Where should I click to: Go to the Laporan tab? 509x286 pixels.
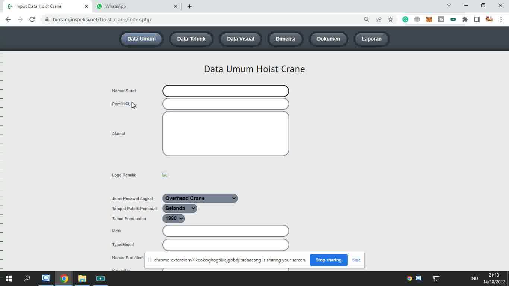tap(372, 39)
